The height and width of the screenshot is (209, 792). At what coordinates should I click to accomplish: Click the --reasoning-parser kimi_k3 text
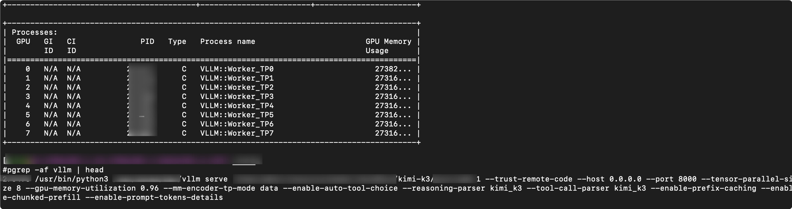click(462, 188)
